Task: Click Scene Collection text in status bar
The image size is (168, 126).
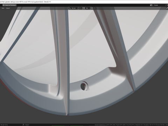Action: pyautogui.click(x=100, y=125)
